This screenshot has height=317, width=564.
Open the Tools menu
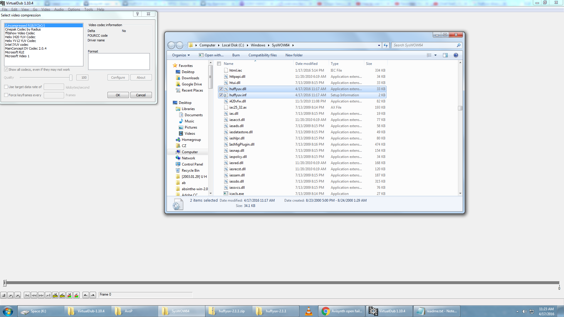coord(88,9)
